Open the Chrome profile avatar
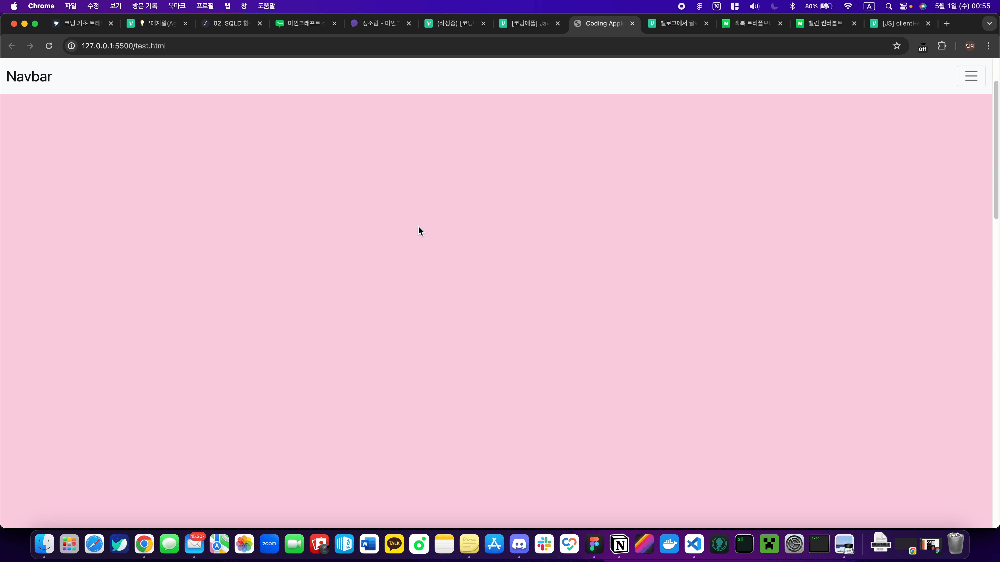Viewport: 1000px width, 562px height. coord(970,46)
